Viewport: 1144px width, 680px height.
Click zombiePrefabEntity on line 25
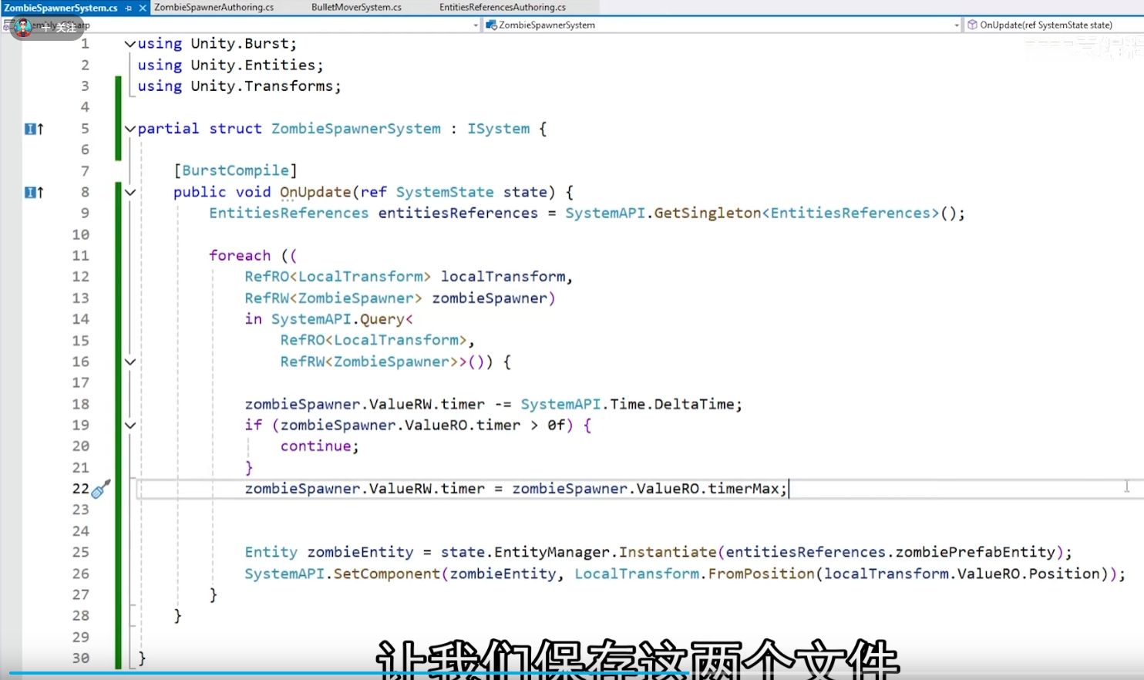[975, 552]
